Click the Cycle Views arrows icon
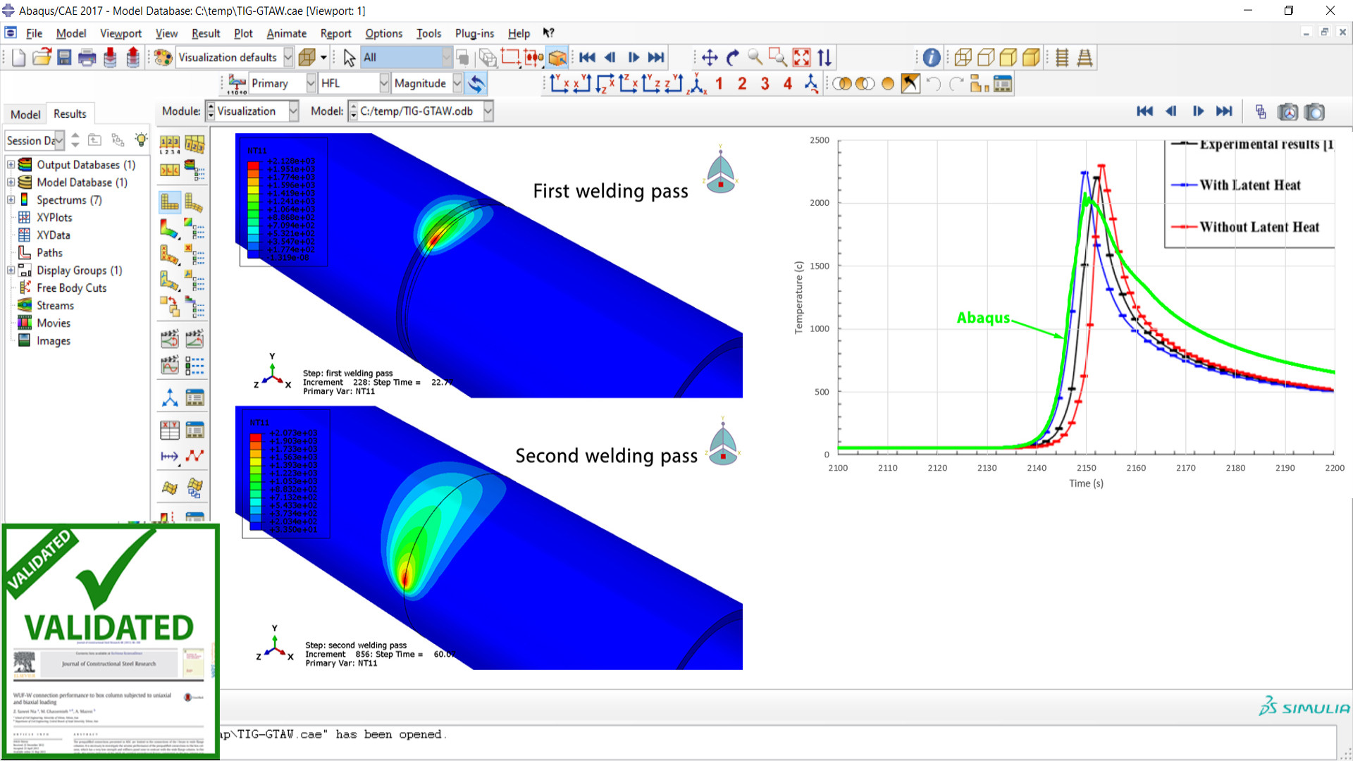Screen dimensions: 1353x761 tap(824, 58)
